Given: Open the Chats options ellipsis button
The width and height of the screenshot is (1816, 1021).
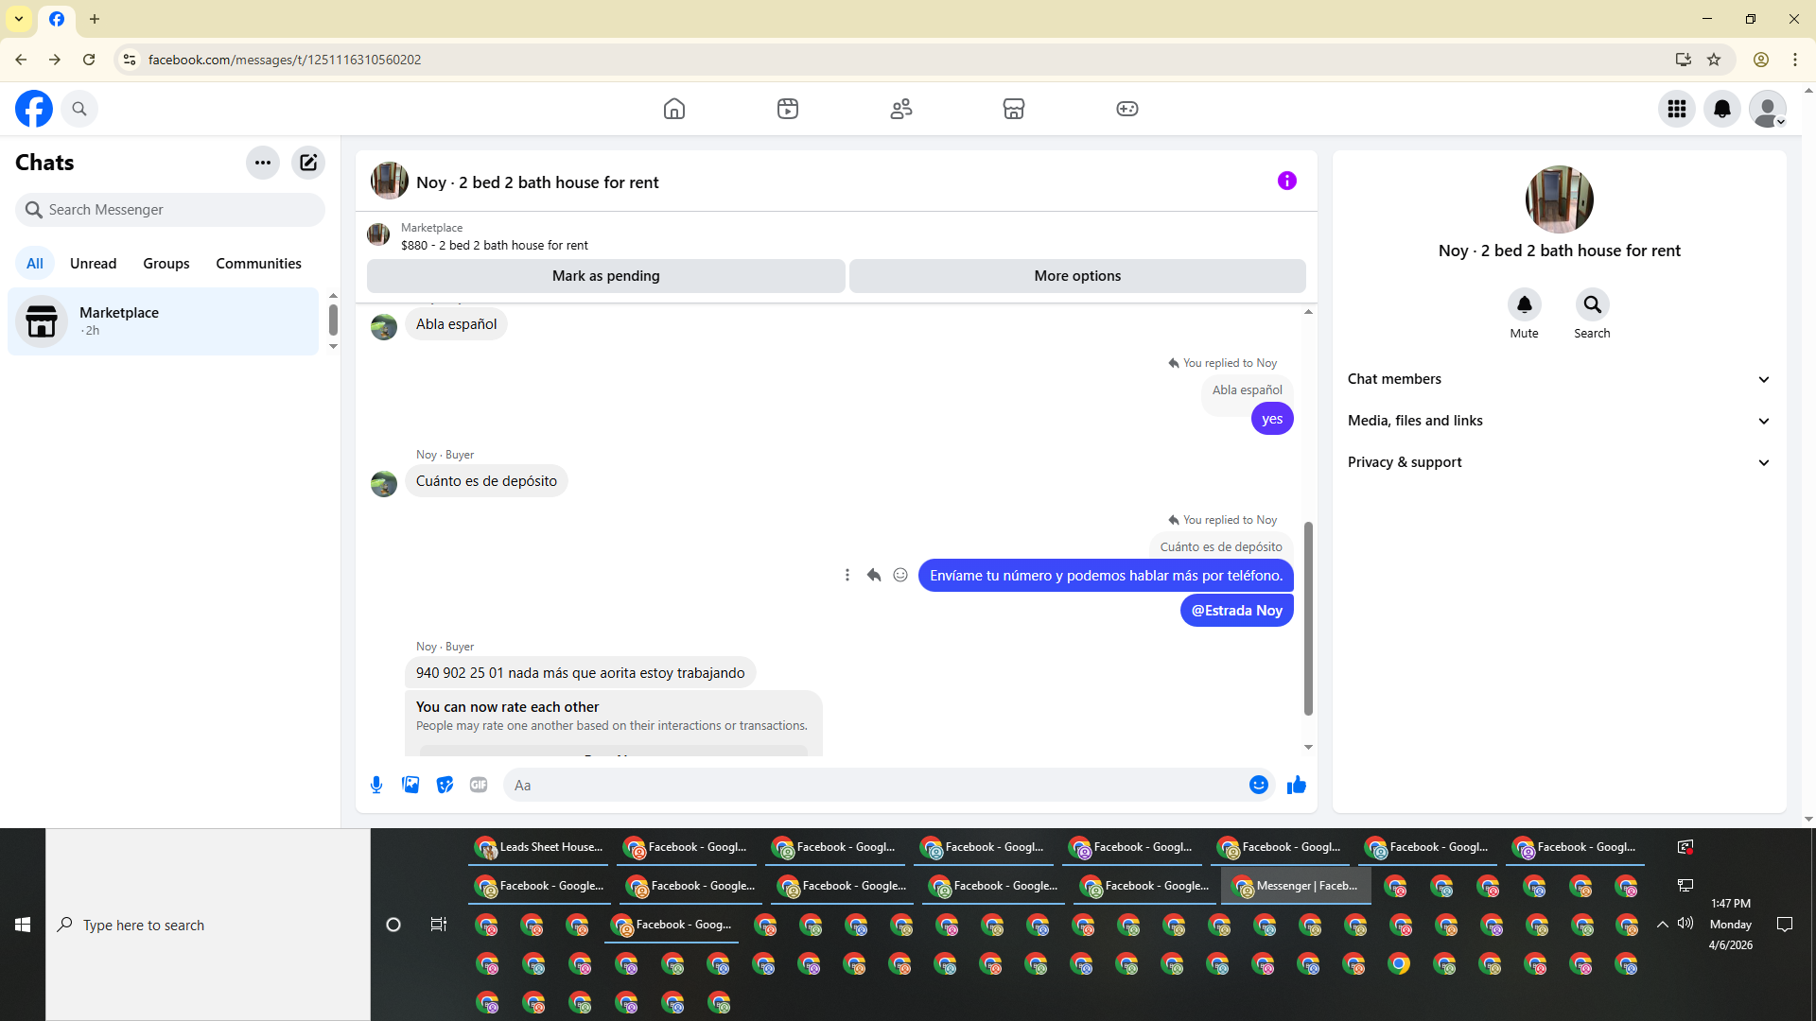Looking at the screenshot, I should [x=263, y=163].
